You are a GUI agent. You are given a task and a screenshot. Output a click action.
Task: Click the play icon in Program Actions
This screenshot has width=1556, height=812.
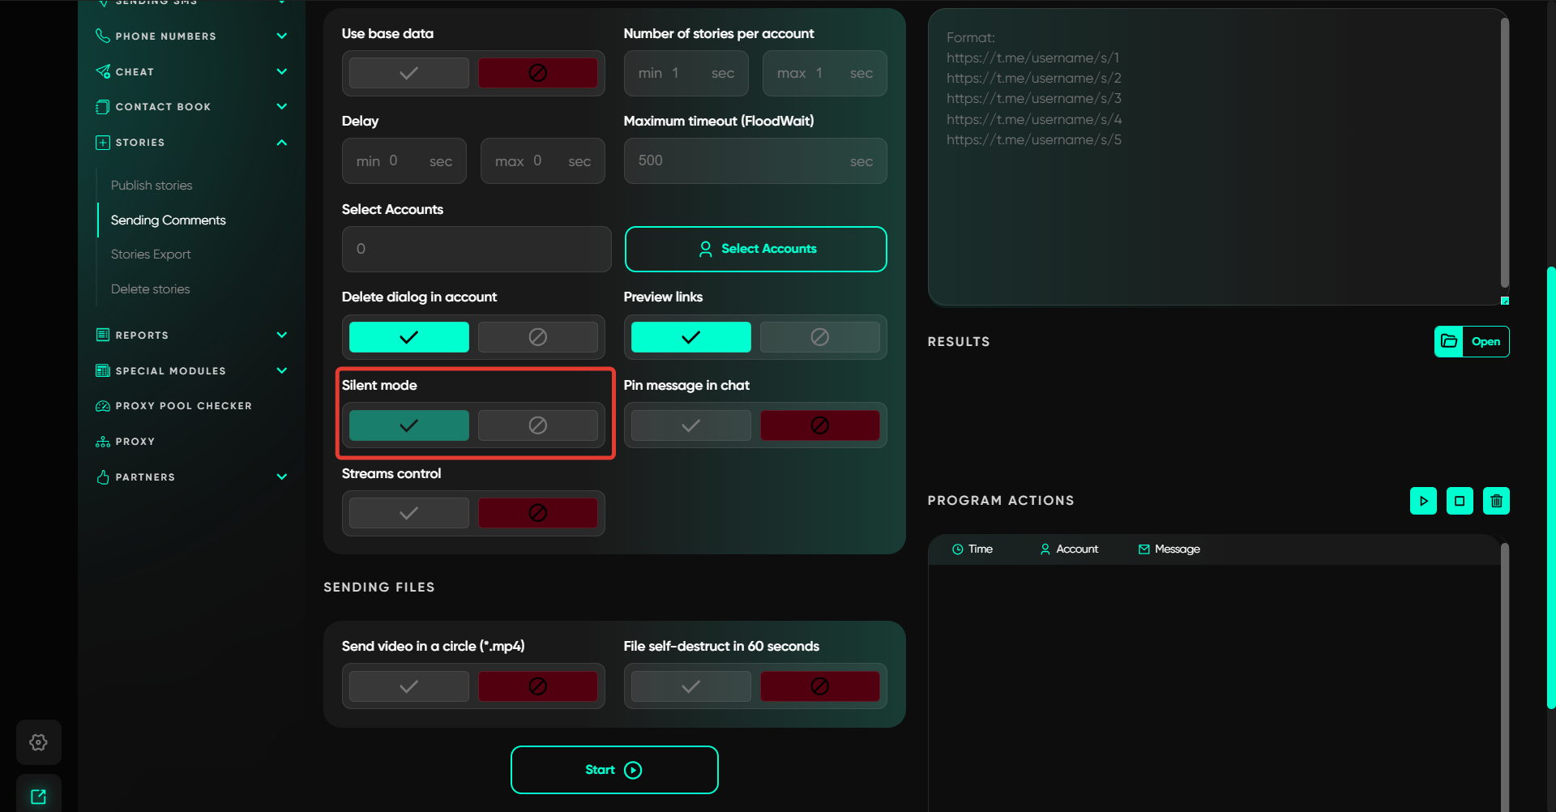pyautogui.click(x=1423, y=501)
